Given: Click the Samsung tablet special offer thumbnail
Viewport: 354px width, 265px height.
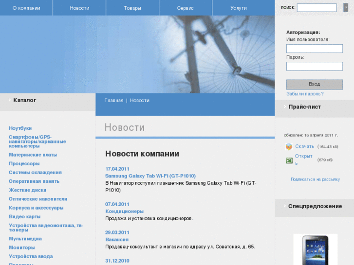Looking at the screenshot, I should click(x=316, y=249).
